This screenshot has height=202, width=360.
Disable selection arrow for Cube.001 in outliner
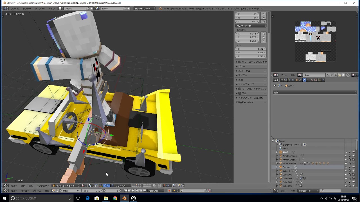coord(350,174)
